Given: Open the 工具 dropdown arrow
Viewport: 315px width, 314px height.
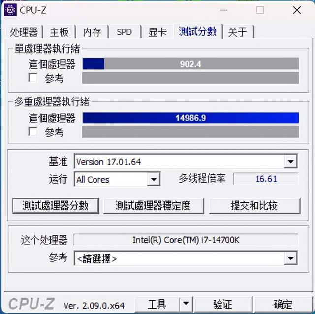Looking at the screenshot, I should (186, 303).
